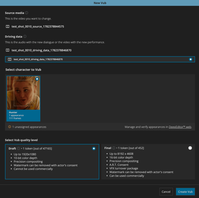This screenshot has width=199, height=198.
Task: Click the 'Final' card title
Action: pyautogui.click(x=108, y=148)
